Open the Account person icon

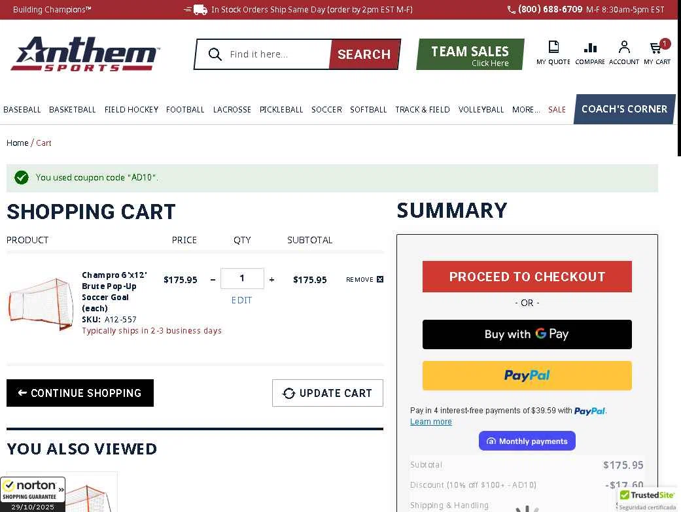tap(624, 47)
